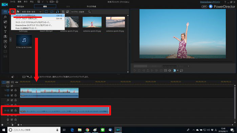Click the timeline zoom in plus button
The height and width of the screenshot is (133, 237).
pos(18,125)
